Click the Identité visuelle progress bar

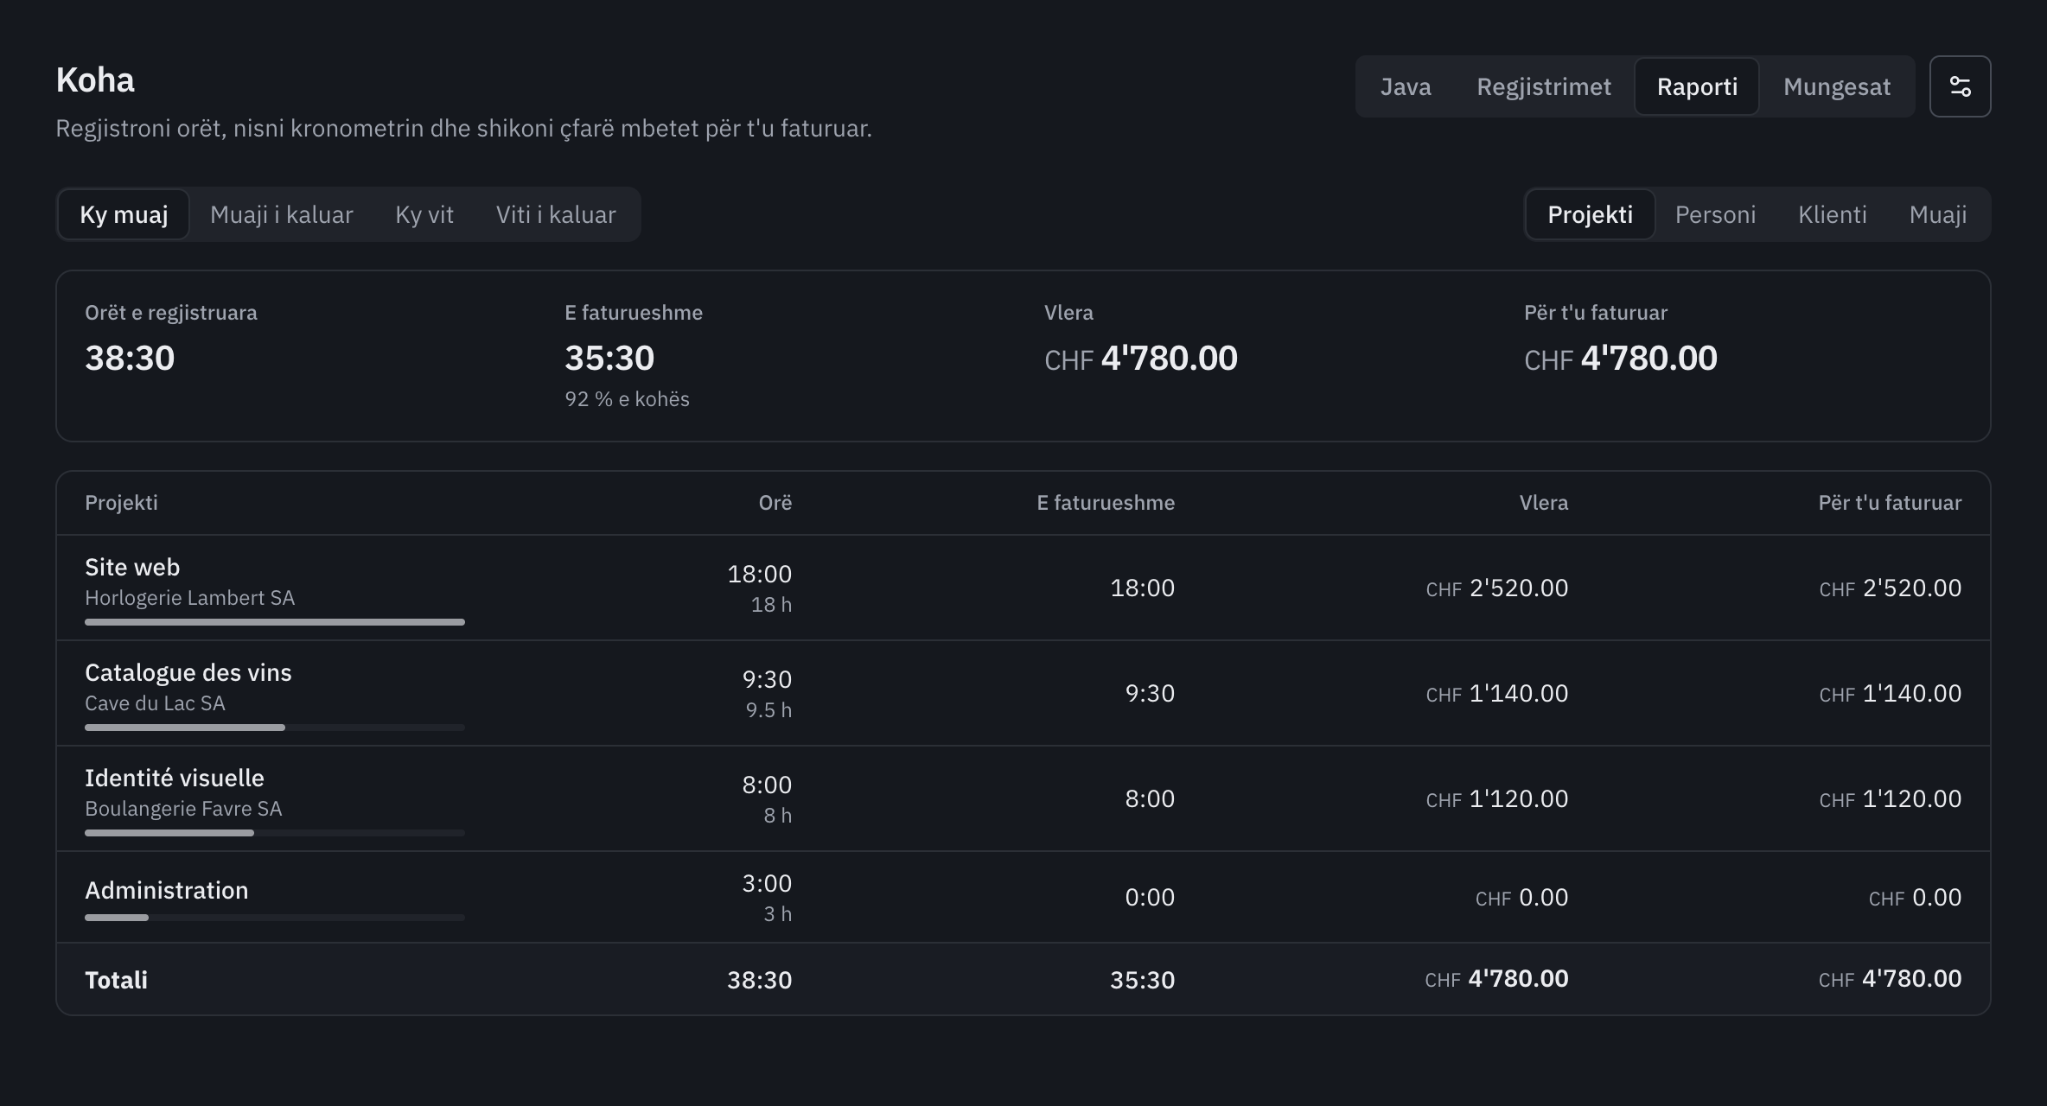275,833
